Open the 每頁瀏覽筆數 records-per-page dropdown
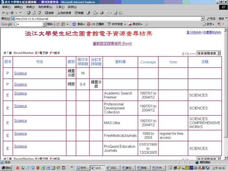228x171 pixels. [x=209, y=53]
